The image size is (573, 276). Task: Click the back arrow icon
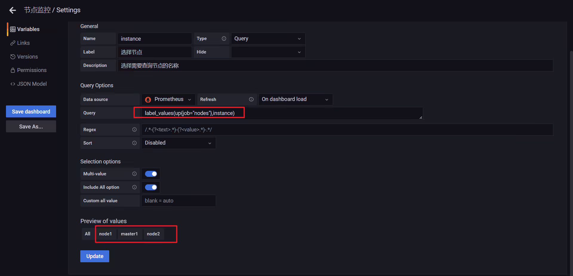13,10
